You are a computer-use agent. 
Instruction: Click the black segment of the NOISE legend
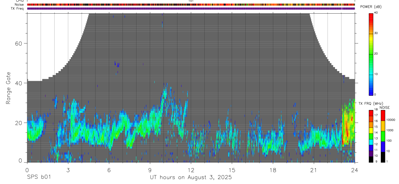[383, 157]
